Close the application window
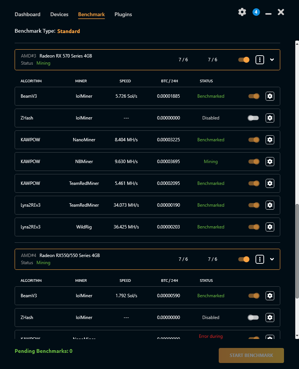 tap(281, 12)
